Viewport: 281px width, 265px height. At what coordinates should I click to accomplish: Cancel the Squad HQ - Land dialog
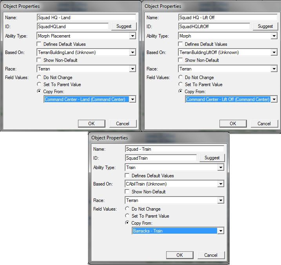tap(123, 124)
